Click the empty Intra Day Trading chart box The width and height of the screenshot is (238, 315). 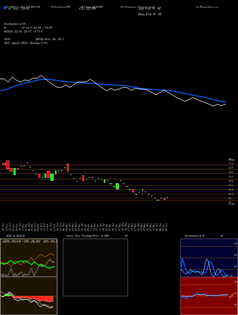tap(95, 267)
